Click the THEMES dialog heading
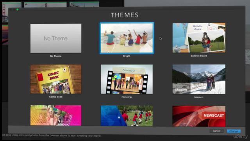Viewport: 250px width, 141px height. coord(125,15)
